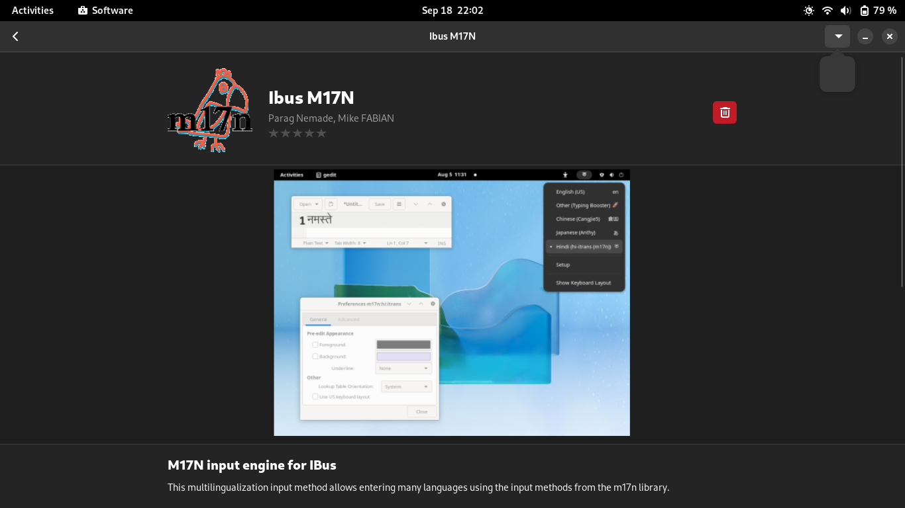The height and width of the screenshot is (508, 905).
Task: Click the battery indicator showing 79 %
Action: 878,11
